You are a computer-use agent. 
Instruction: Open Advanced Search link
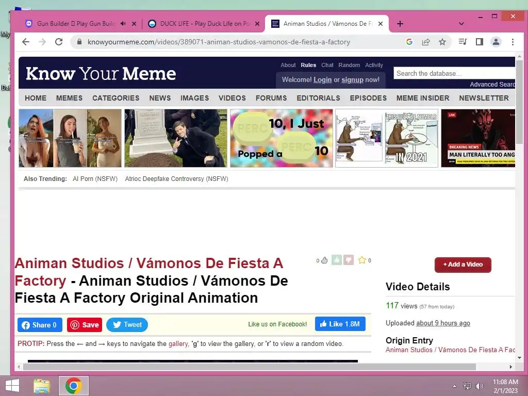492,85
